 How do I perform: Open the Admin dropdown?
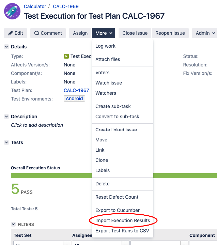click(205, 33)
